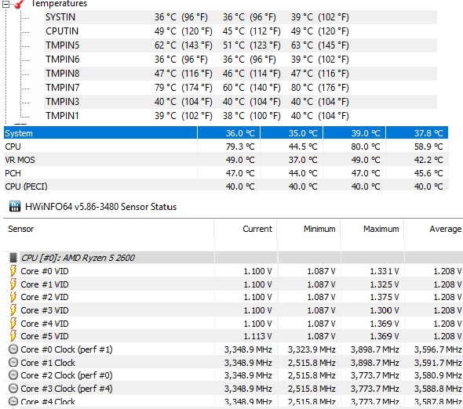Click the CPU [#0]: AMD Ryzen 5 2600 group header

[x=78, y=258]
